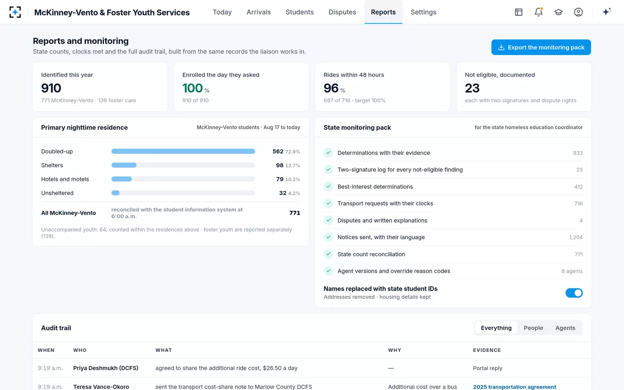Click the Priya Deshmukh (DCFS) entry
This screenshot has height=390, width=624.
pyautogui.click(x=106, y=368)
